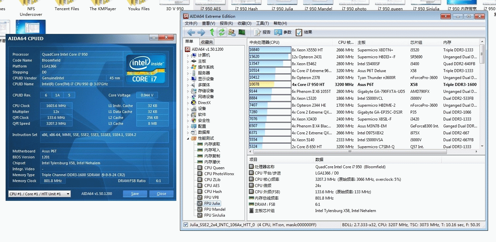Click the green Refresh toolbar icon
The image size is (496, 242).
222,32
